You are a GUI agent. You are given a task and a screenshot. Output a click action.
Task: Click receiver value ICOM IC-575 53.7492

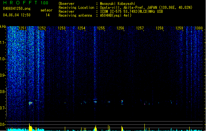(119, 11)
